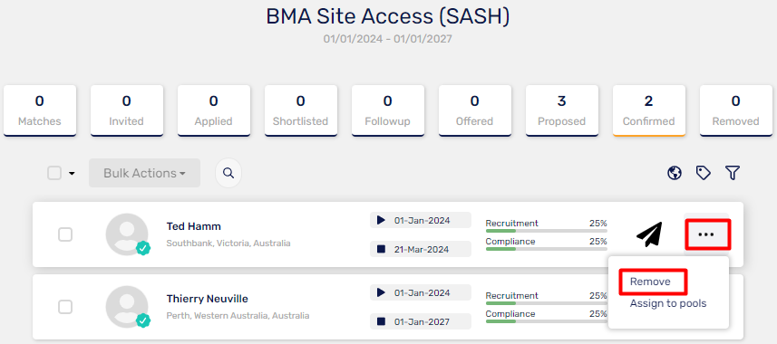Click Ted Hamm's profile avatar

(x=127, y=234)
